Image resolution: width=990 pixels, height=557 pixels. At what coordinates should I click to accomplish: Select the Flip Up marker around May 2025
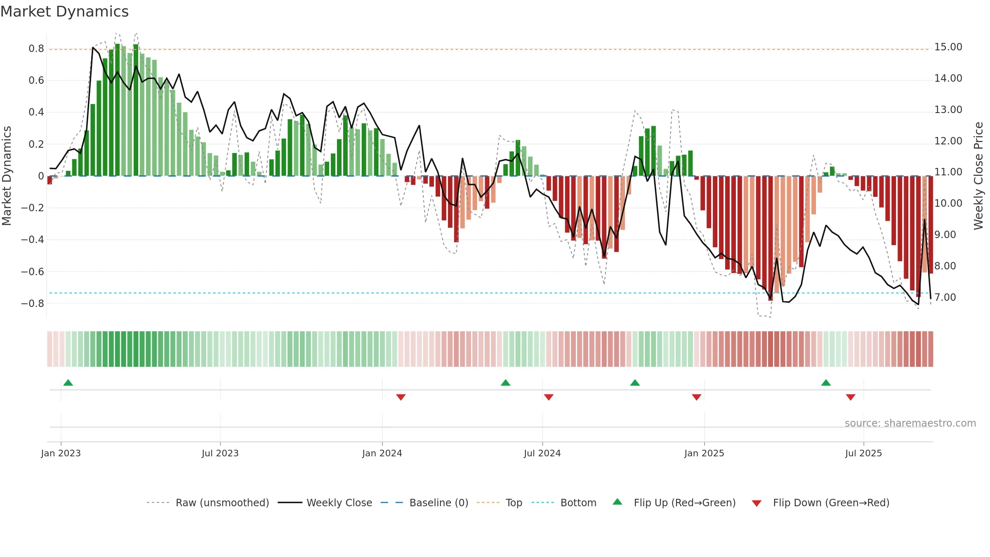click(826, 382)
